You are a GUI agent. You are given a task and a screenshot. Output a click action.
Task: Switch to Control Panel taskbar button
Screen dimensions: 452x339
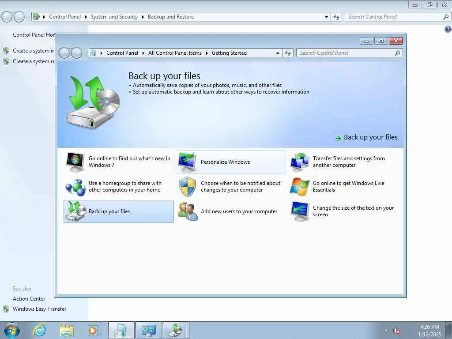pyautogui.click(x=148, y=330)
